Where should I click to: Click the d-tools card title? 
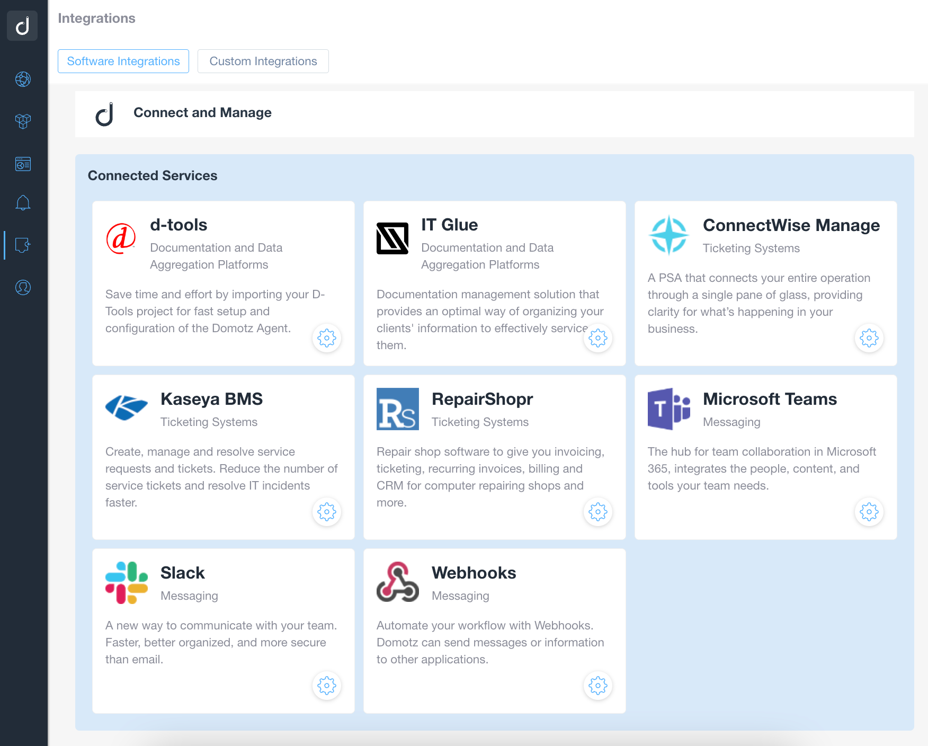(x=179, y=225)
